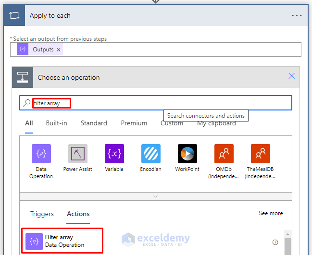Click the See more link

pos(271,213)
